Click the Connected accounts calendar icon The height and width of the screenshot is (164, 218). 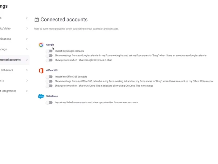pos(37,20)
